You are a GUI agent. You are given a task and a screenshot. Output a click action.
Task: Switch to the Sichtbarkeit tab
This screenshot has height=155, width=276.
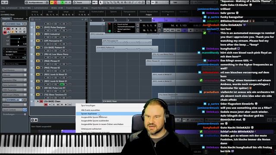point(18,19)
